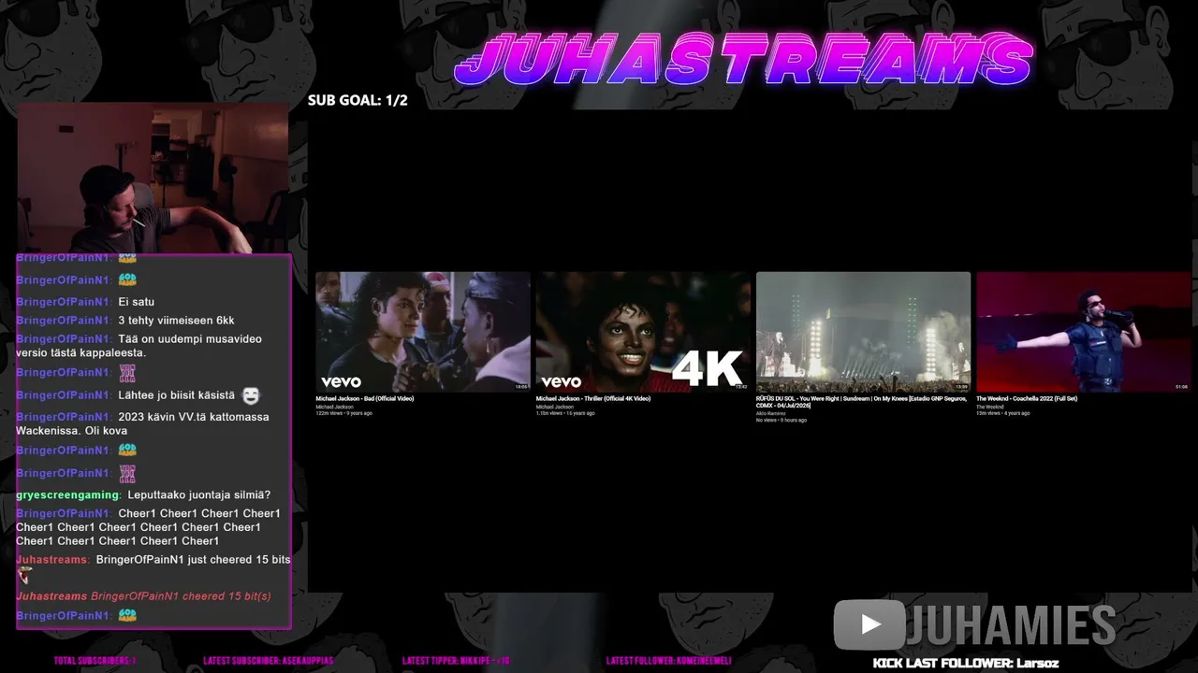Screen dimensions: 1198x673
Task: Click BringerOfPainN1 username beside 'Lähtee jo biisit'
Action: click(x=64, y=395)
